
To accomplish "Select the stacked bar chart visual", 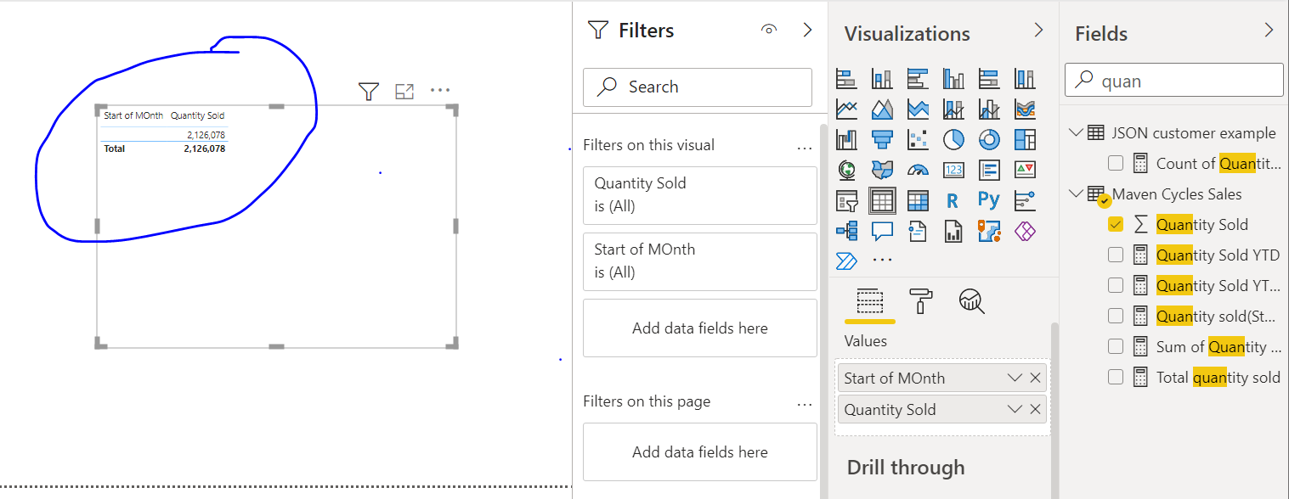I will (846, 79).
